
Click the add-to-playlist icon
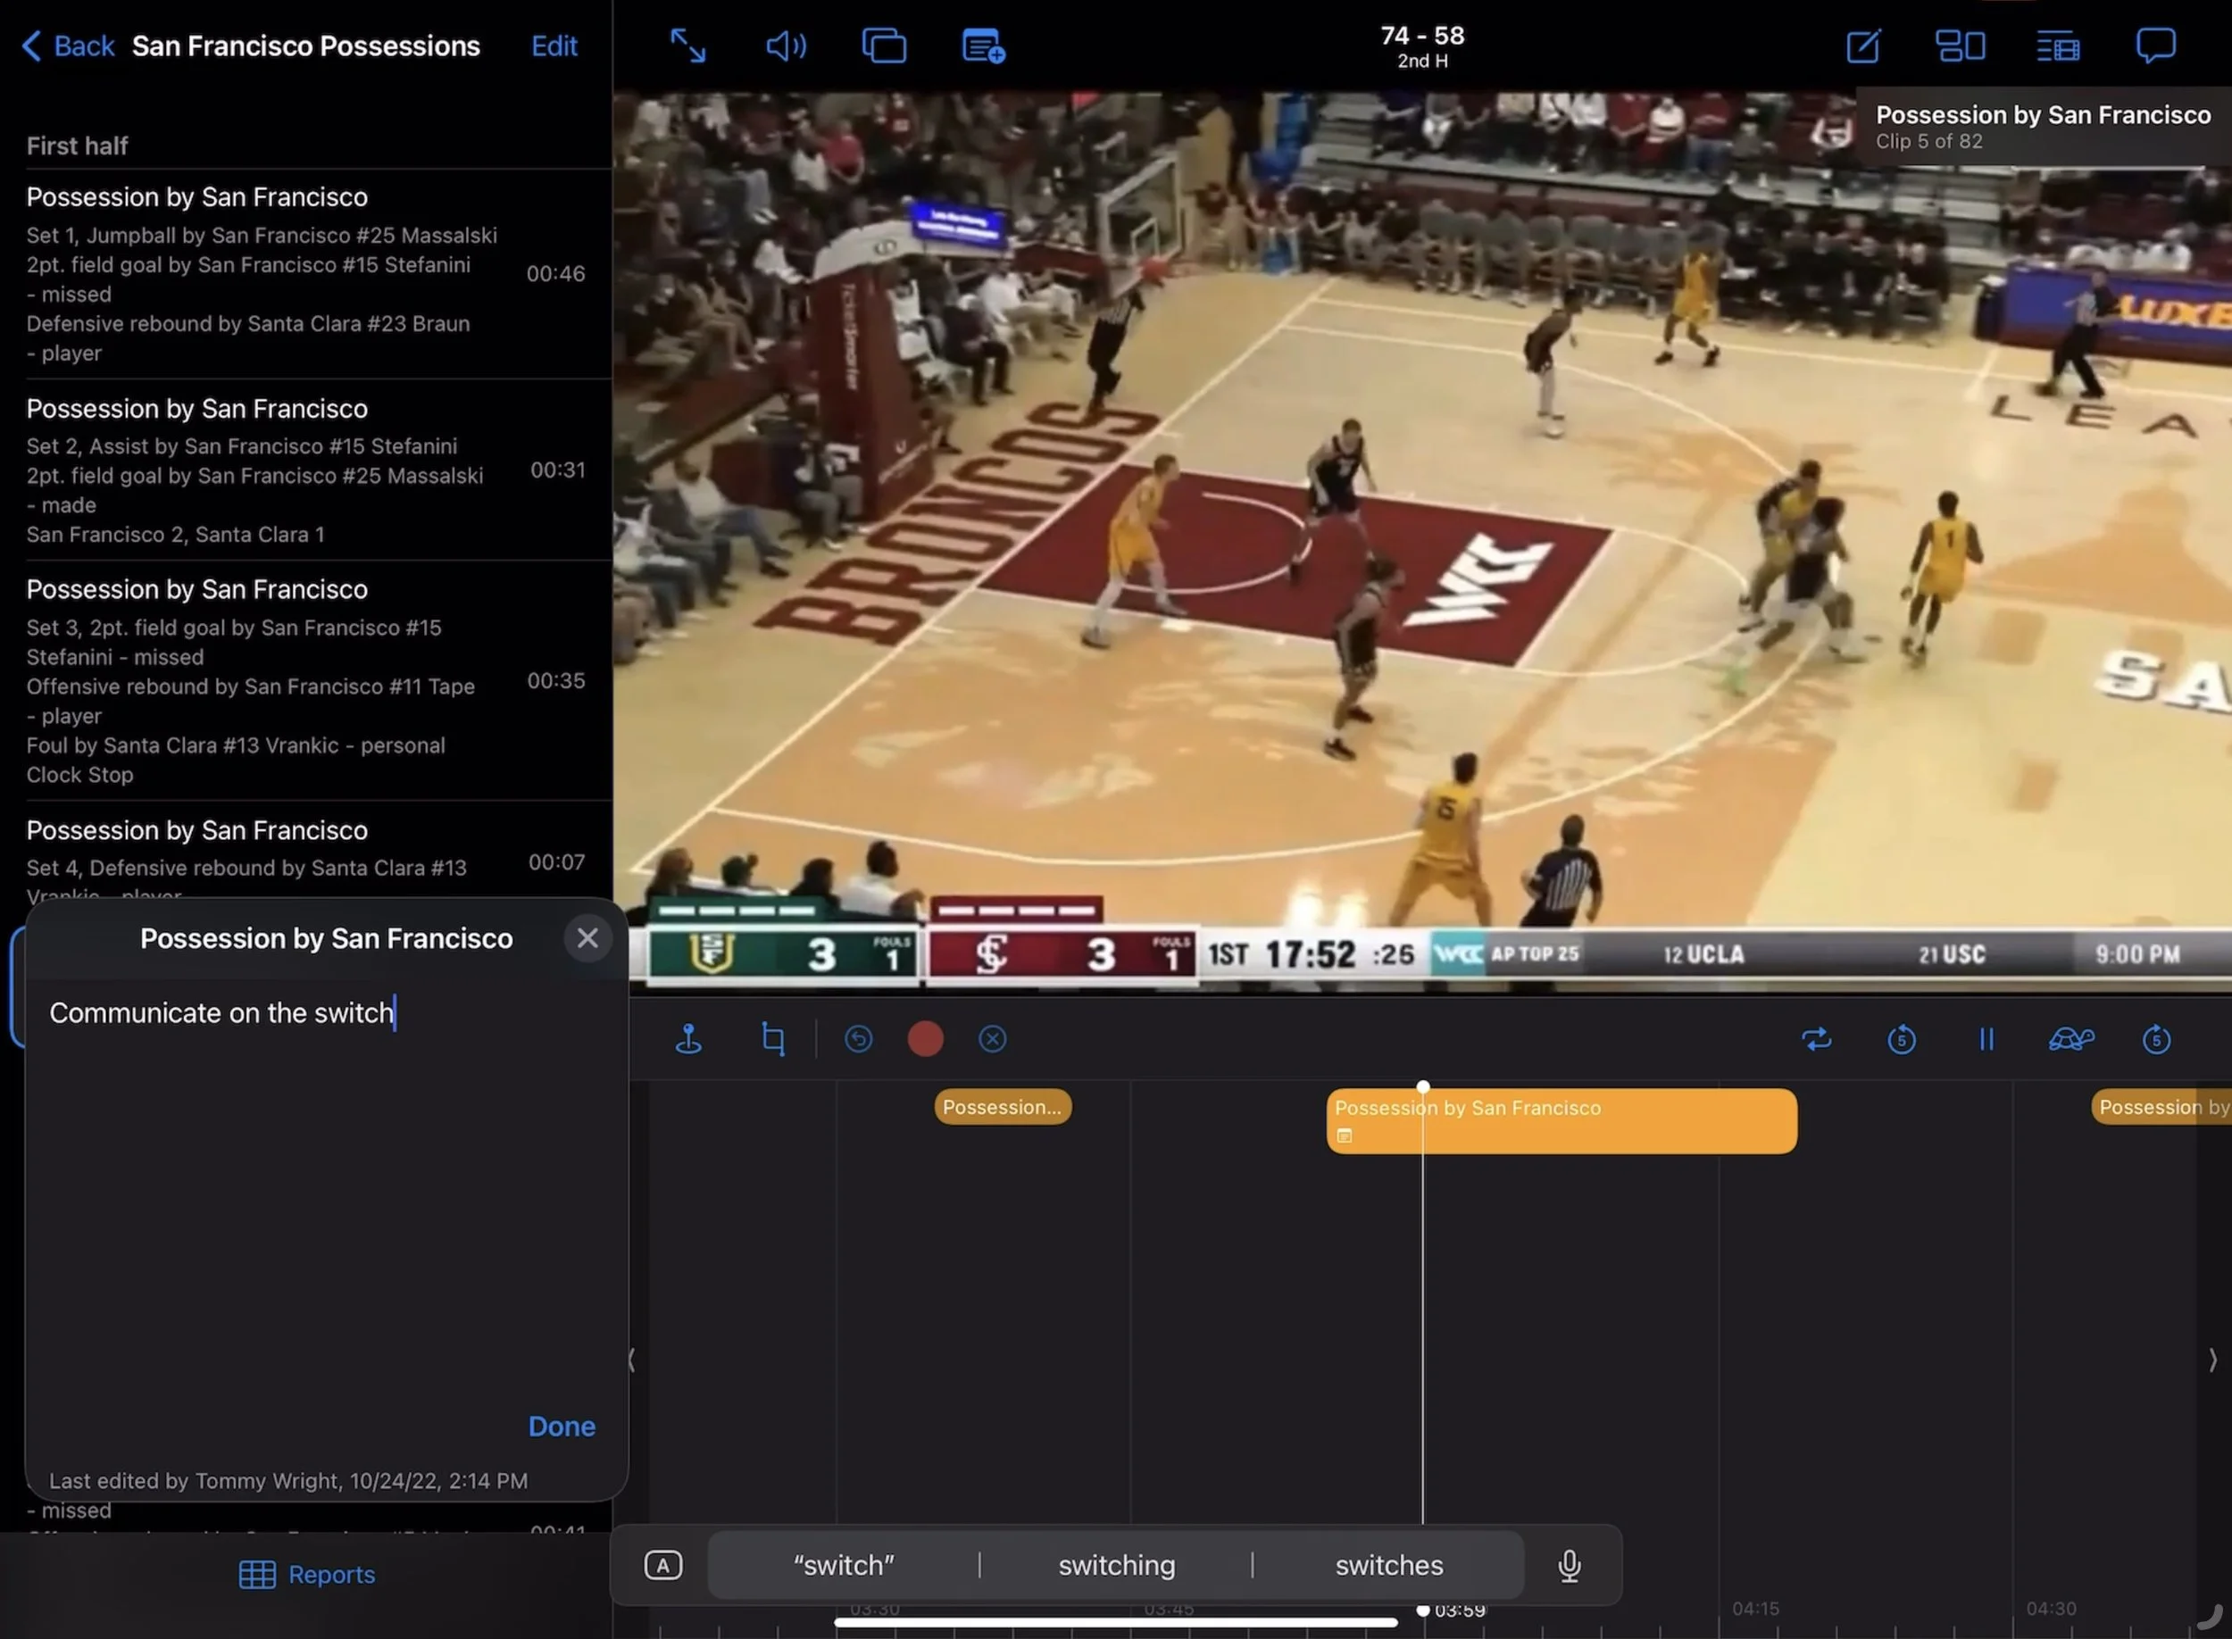pos(983,46)
